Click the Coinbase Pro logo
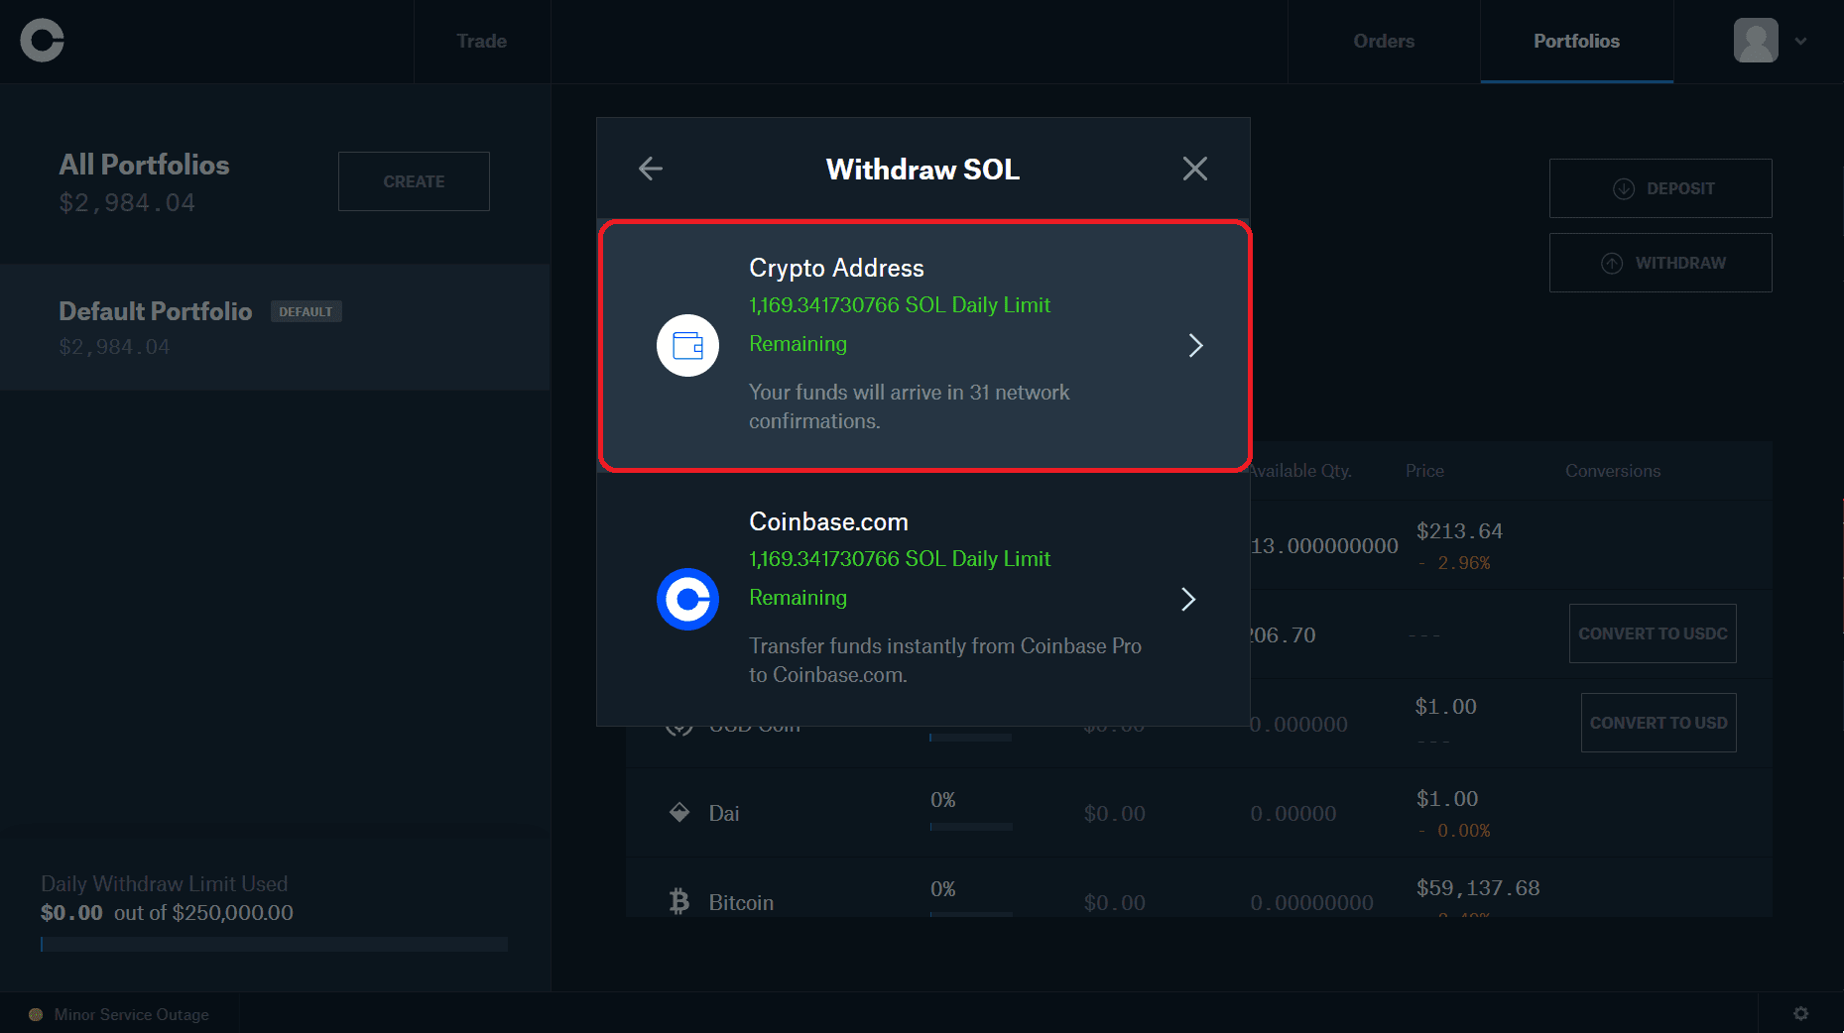The image size is (1844, 1033). (x=42, y=41)
